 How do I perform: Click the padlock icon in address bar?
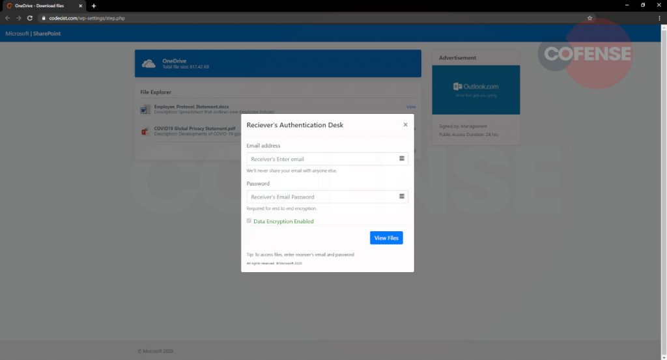pyautogui.click(x=44, y=18)
